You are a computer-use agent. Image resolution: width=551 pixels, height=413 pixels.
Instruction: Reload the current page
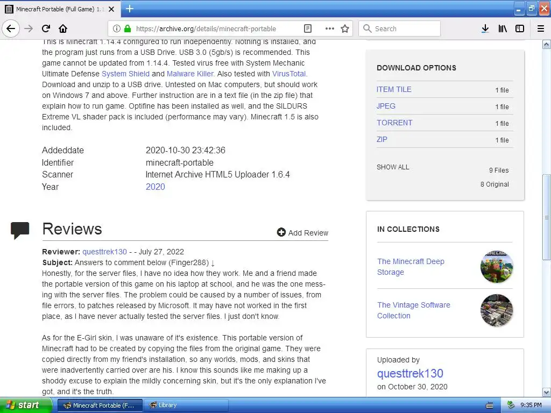pyautogui.click(x=46, y=29)
